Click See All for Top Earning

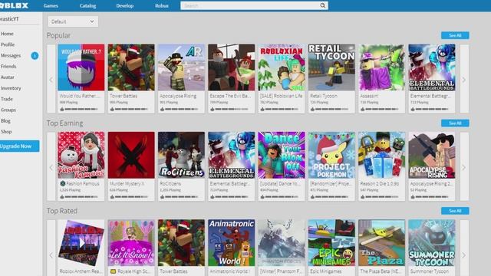[455, 123]
